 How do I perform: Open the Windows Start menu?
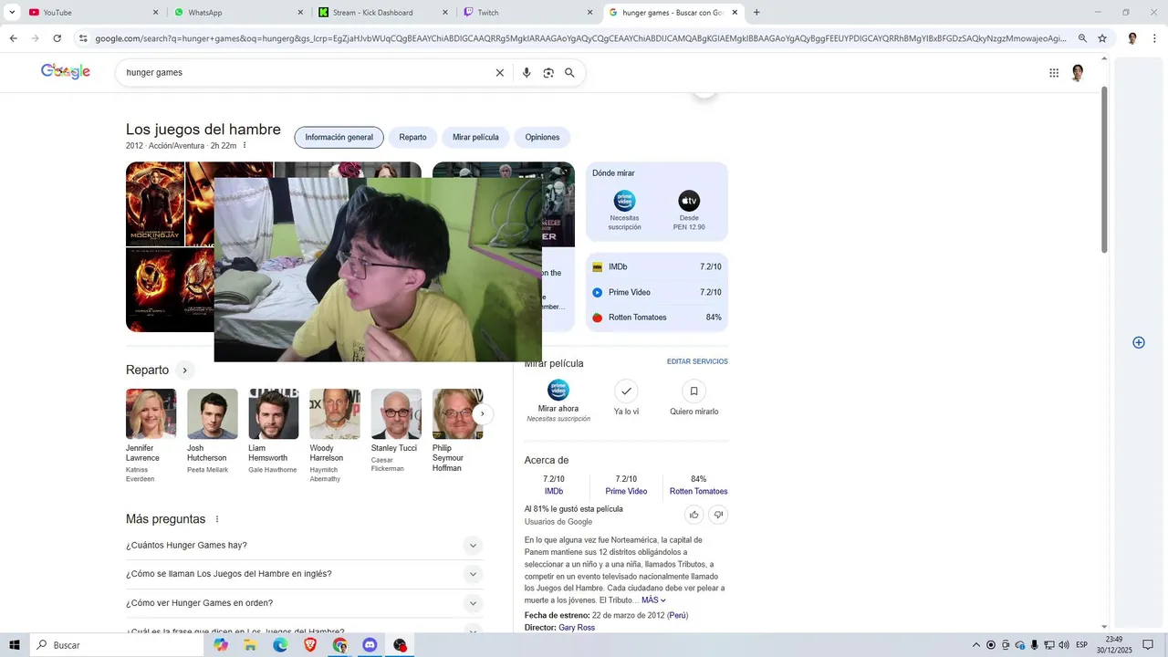[x=15, y=645]
